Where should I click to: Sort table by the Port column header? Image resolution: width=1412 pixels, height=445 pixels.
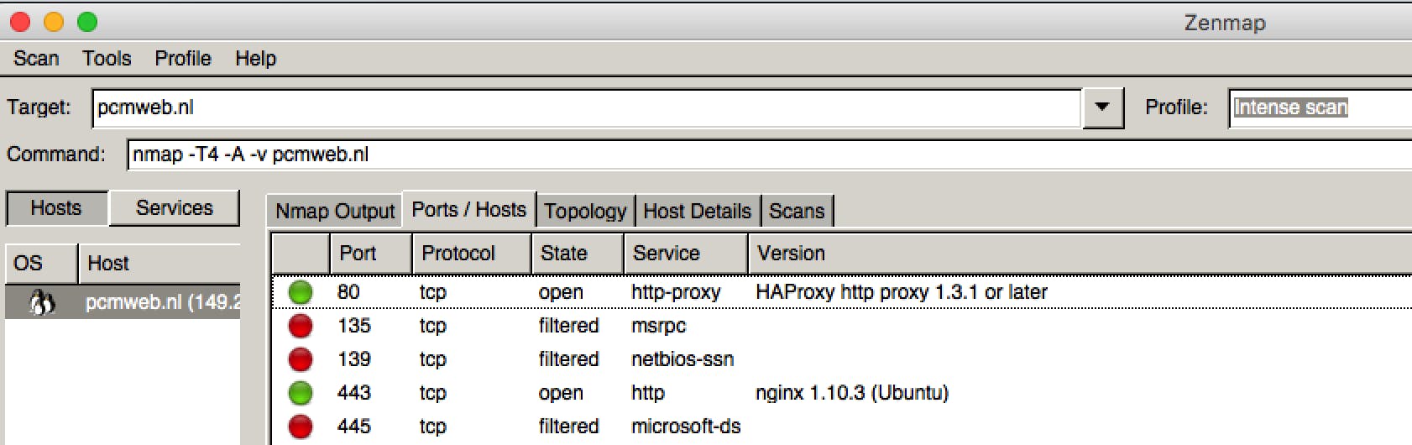pyautogui.click(x=370, y=253)
